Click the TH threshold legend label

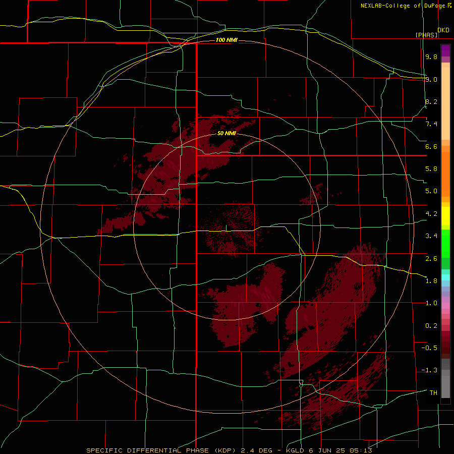433,393
